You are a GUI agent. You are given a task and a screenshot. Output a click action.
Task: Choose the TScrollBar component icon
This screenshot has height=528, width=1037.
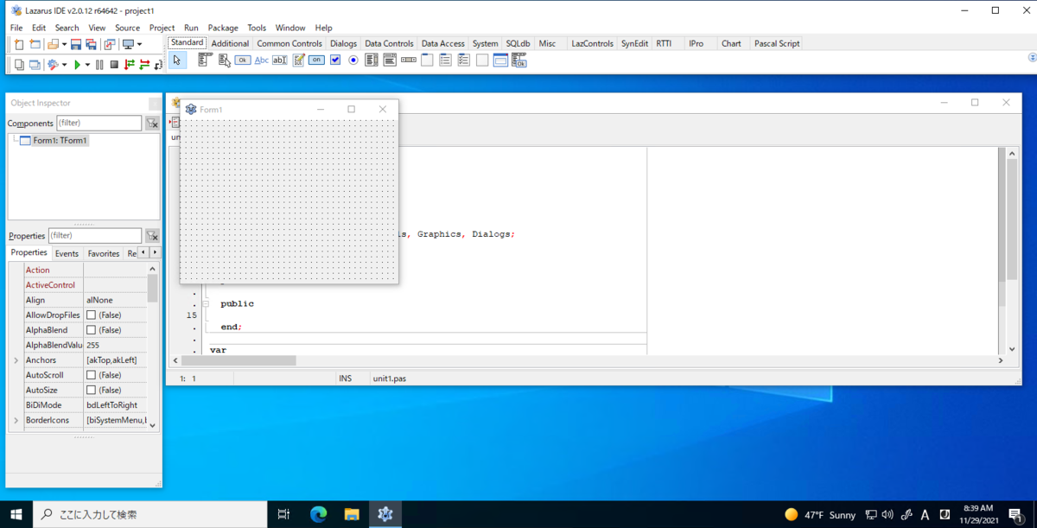click(x=409, y=60)
